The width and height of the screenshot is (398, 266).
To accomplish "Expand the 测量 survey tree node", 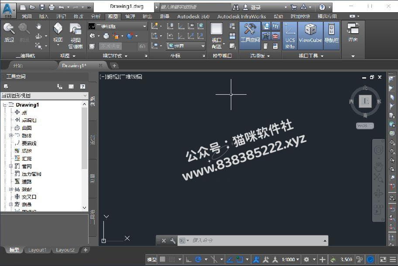I will click(10, 204).
